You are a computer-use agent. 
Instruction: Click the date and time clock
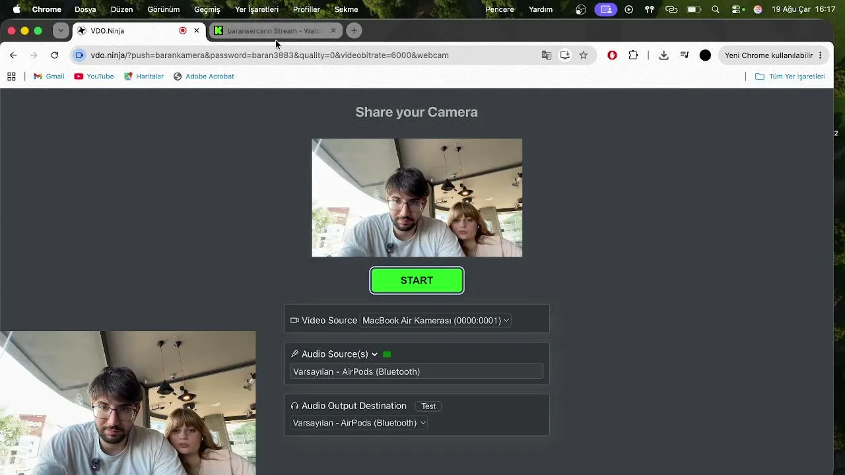803,9
